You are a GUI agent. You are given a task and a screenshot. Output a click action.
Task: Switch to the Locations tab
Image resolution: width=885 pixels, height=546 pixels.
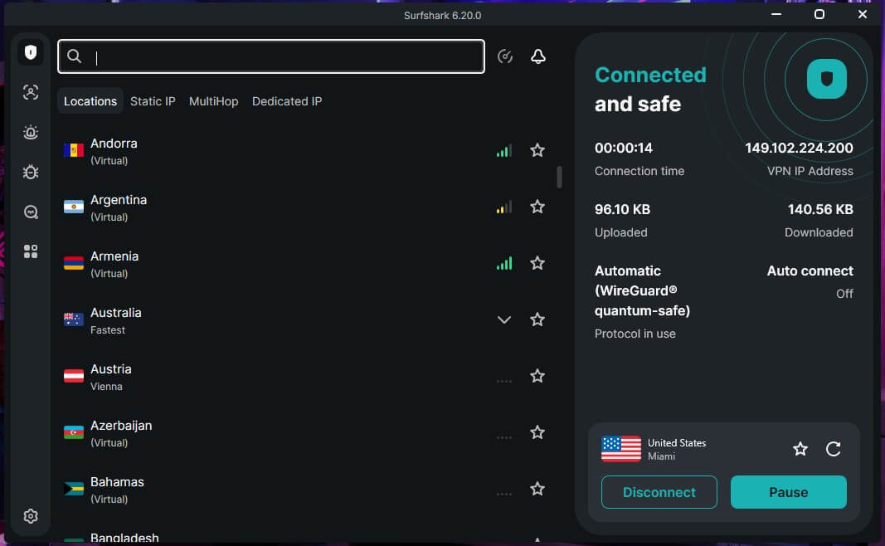coord(90,101)
